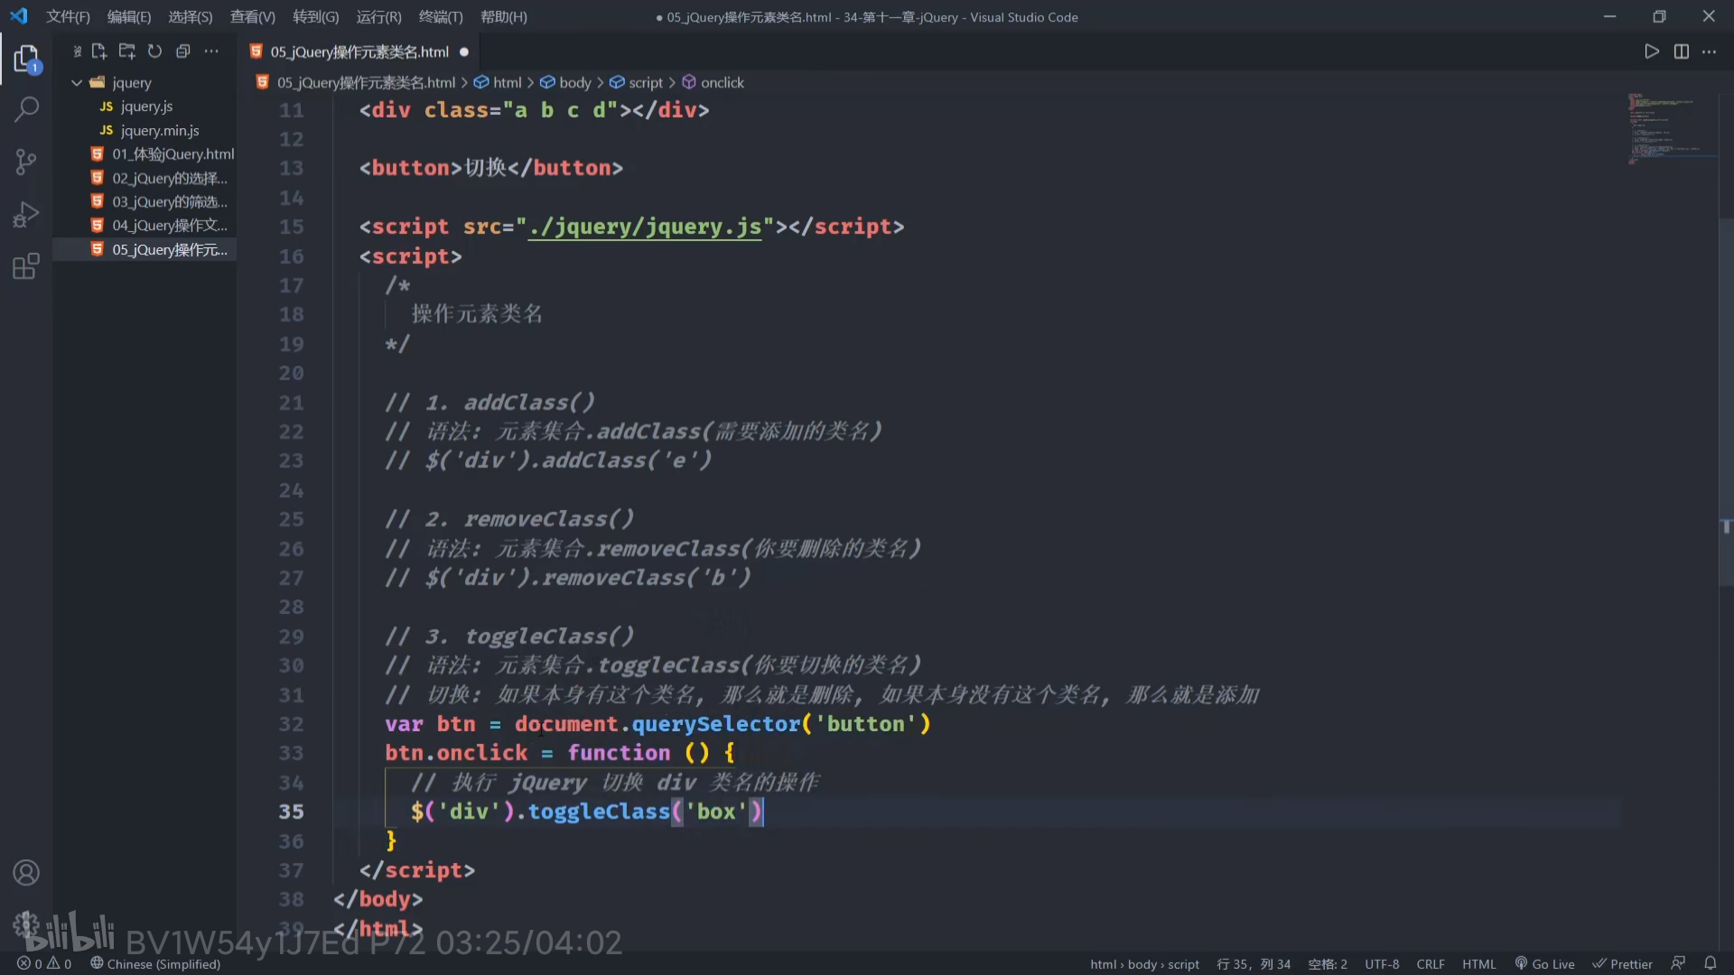Click the New File icon in explorer

(x=99, y=51)
